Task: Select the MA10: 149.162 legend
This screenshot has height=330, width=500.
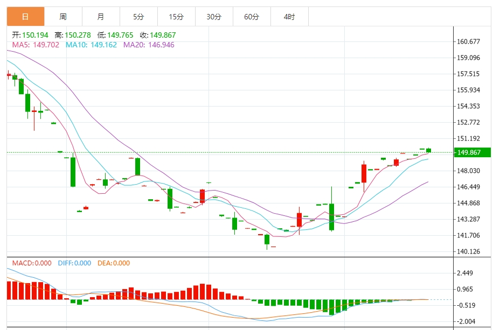Action: tap(91, 45)
